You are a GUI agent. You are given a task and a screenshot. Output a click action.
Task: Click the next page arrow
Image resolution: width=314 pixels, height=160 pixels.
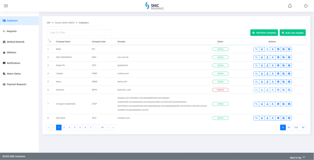point(108,127)
